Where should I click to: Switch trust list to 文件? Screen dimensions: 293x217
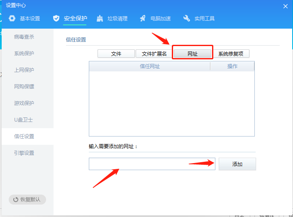point(116,54)
